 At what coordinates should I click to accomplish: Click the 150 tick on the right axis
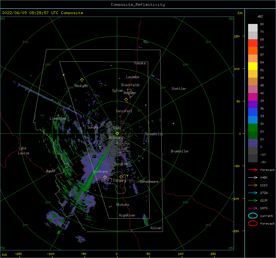point(237,36)
